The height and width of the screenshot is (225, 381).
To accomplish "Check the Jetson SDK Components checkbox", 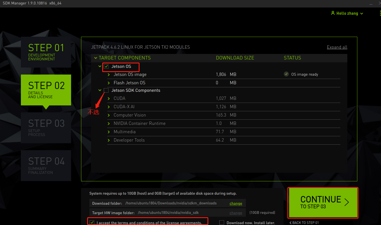I will [106, 90].
